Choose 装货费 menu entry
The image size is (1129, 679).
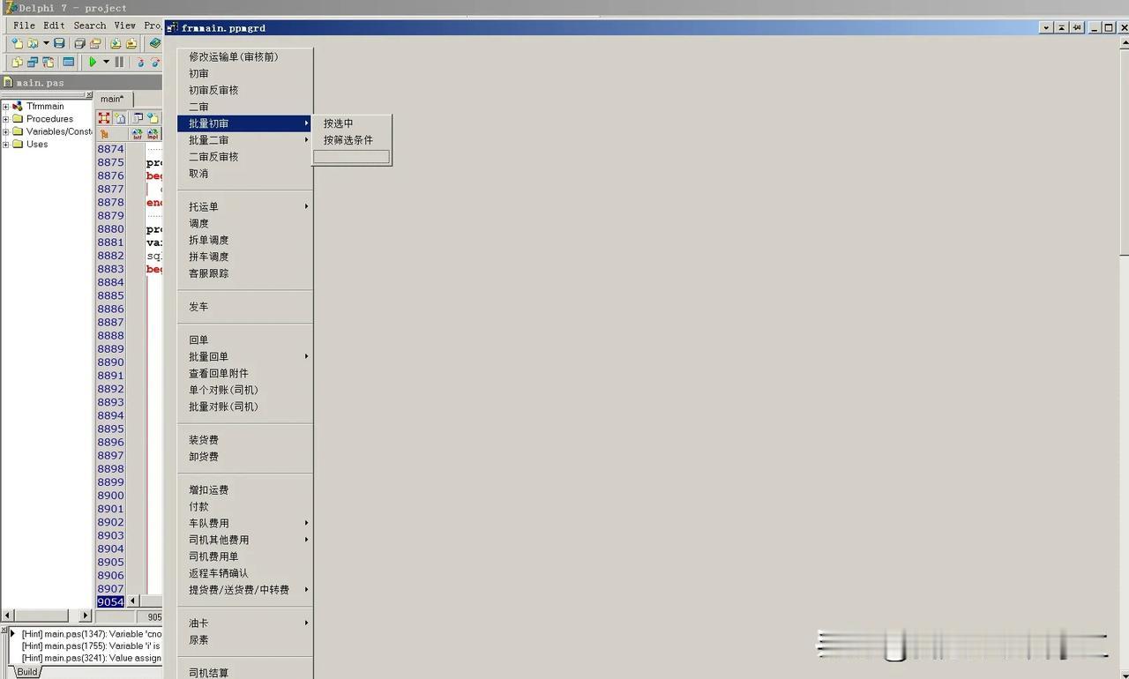[x=245, y=440]
